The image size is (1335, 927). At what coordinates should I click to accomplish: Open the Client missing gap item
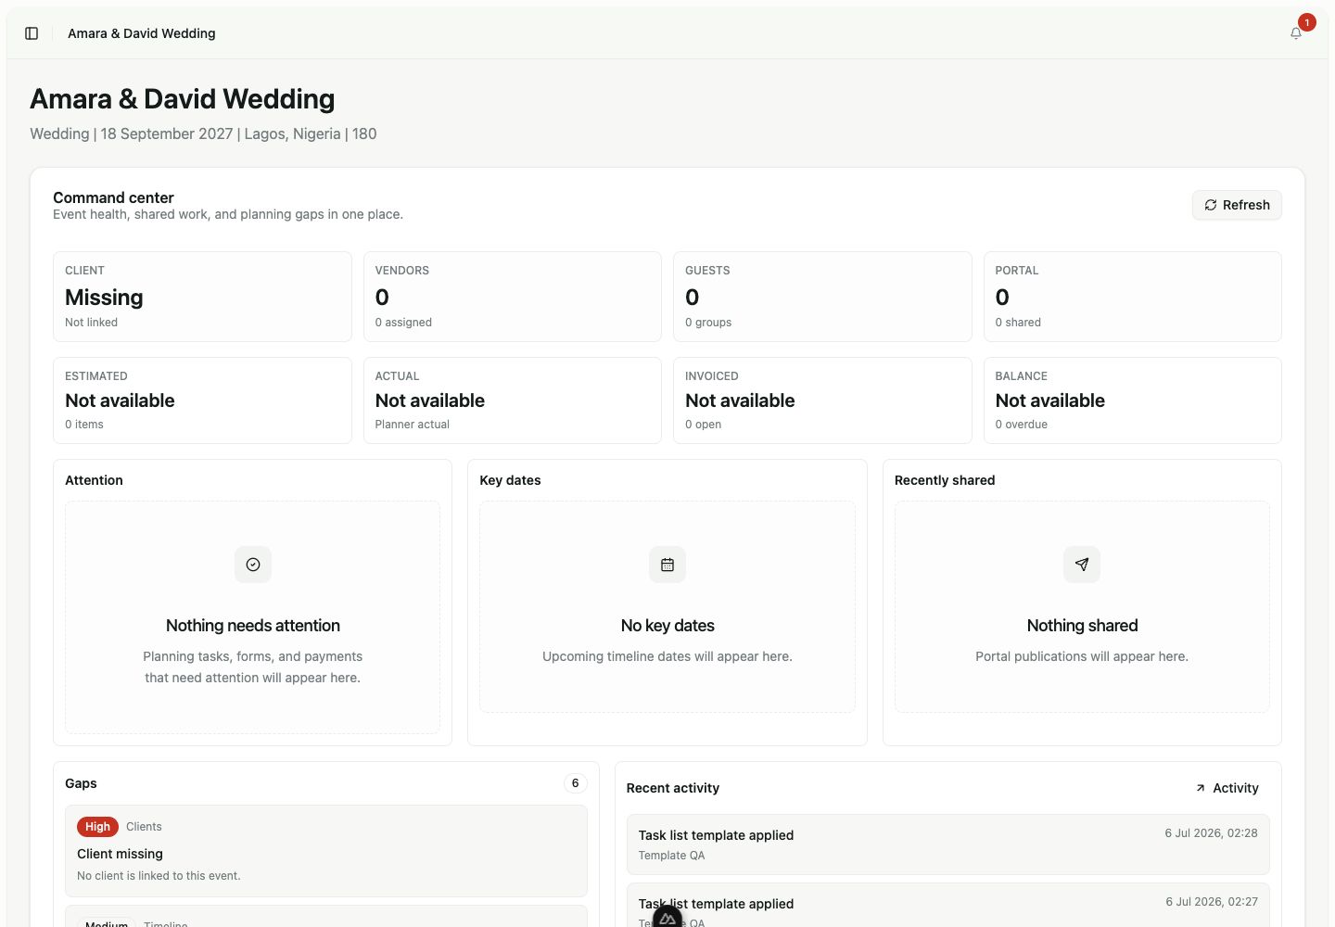326,851
